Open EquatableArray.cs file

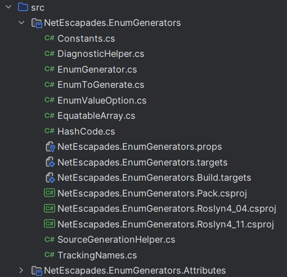click(96, 116)
